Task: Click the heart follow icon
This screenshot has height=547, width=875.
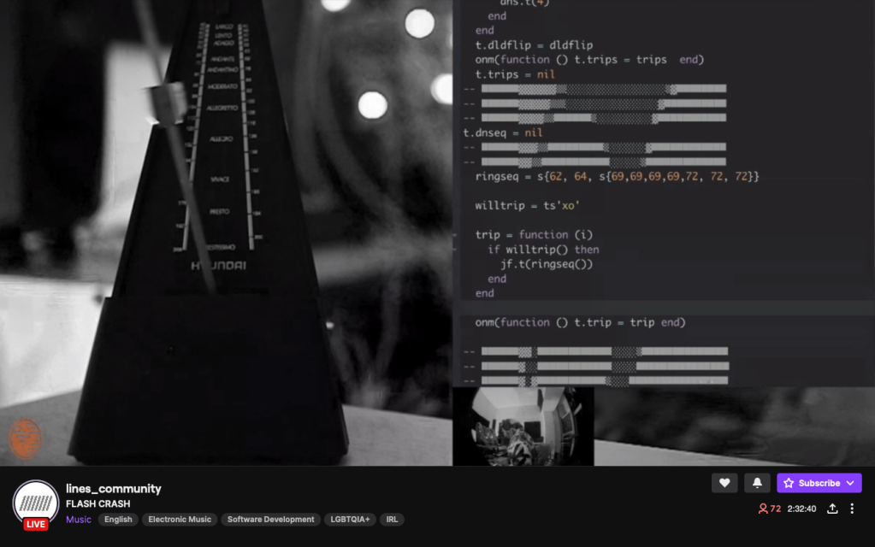Action: [x=724, y=483]
